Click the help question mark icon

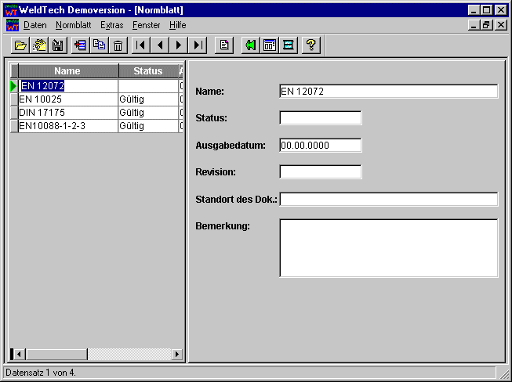[310, 45]
